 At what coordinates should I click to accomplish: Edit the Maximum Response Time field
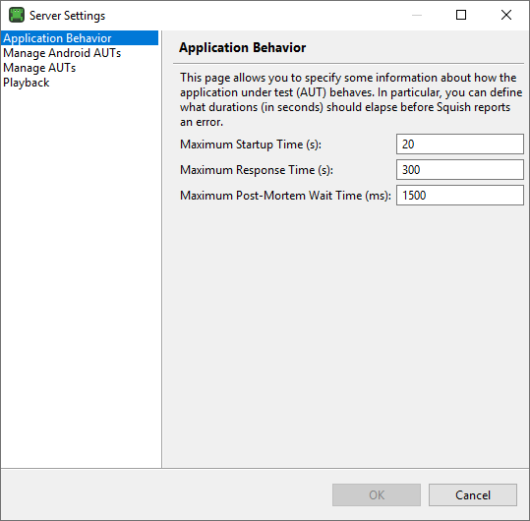[460, 170]
